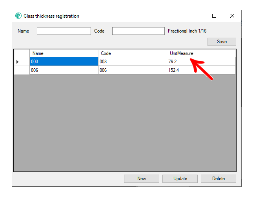The height and width of the screenshot is (197, 255).
Task: Click the Delete button
Action: click(x=219, y=179)
